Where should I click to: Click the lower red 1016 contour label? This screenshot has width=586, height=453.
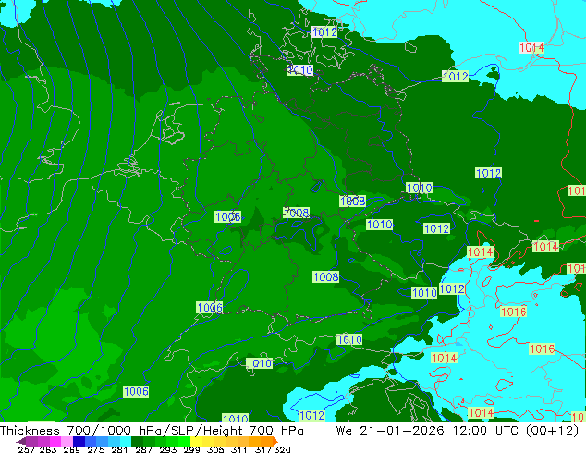pyautogui.click(x=542, y=349)
